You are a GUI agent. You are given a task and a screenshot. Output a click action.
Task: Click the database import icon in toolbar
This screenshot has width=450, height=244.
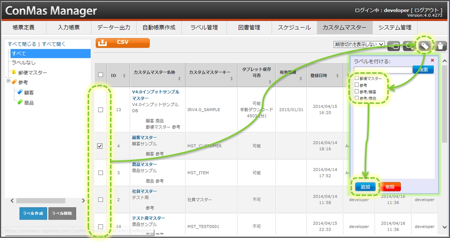click(394, 46)
